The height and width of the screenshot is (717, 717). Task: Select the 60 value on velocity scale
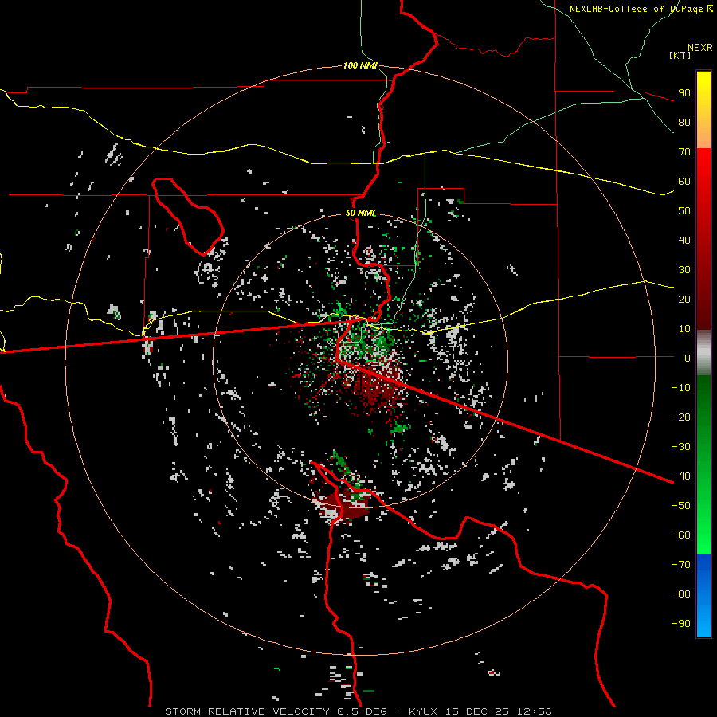(684, 181)
